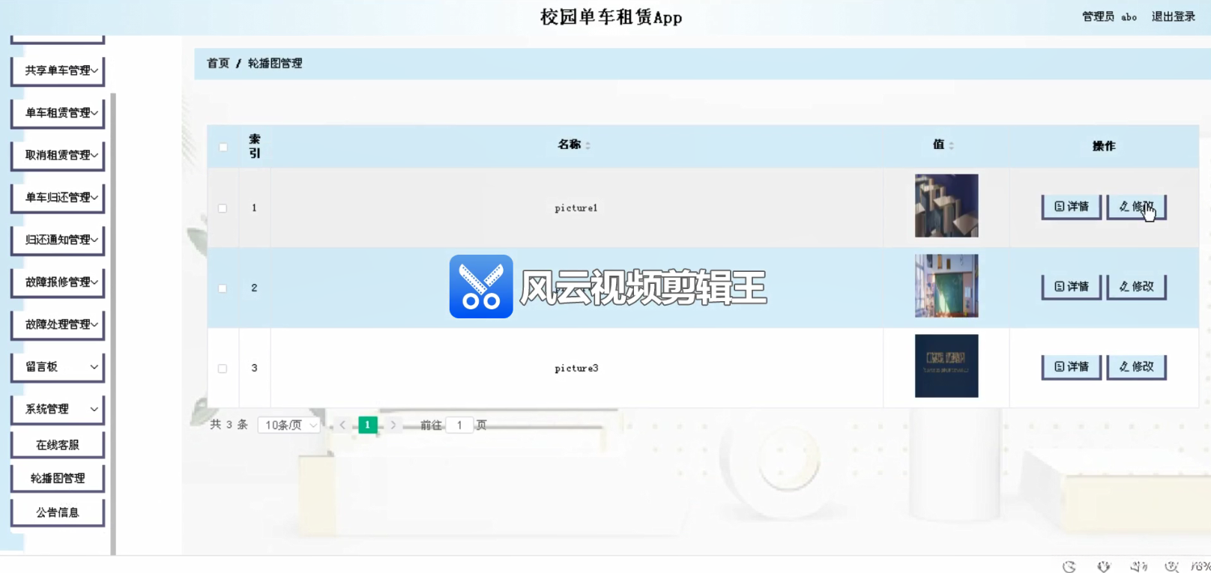The width and height of the screenshot is (1211, 573).
Task: Click 修改 for picture3
Action: point(1136,367)
